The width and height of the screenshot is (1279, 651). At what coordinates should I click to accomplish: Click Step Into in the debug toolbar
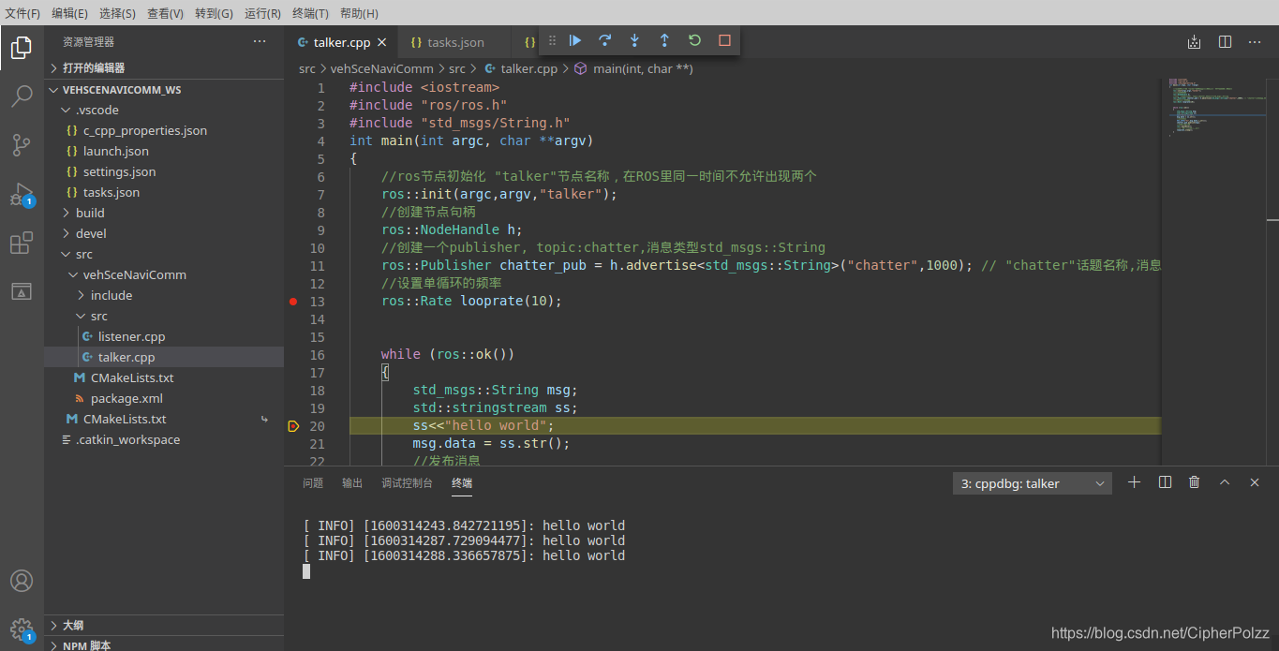point(635,40)
